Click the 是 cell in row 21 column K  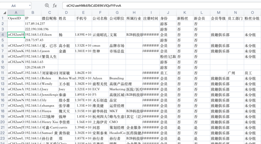[x=185, y=127]
